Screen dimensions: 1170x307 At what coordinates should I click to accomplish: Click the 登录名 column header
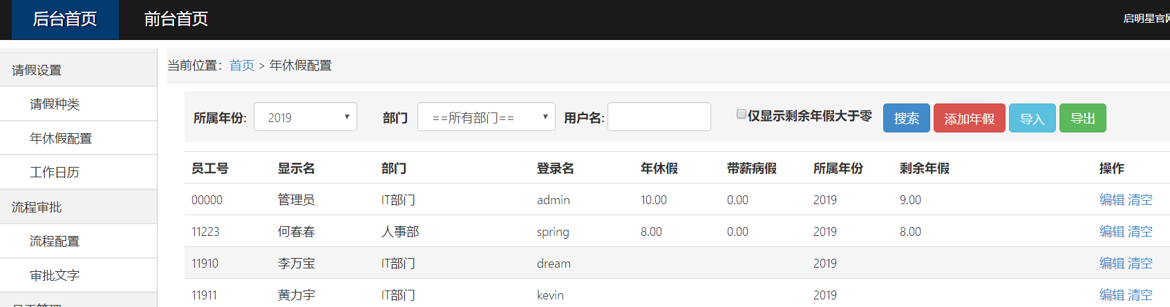[556, 168]
